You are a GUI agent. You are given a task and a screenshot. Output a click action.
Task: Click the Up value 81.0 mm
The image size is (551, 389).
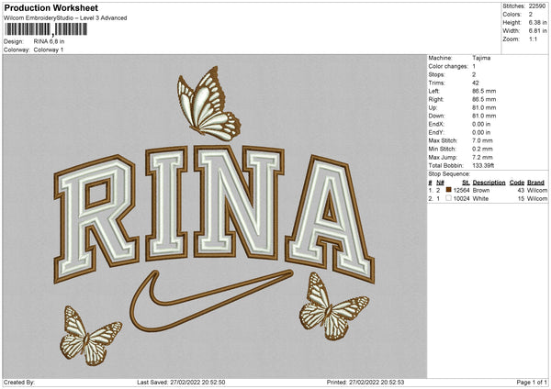click(x=484, y=107)
